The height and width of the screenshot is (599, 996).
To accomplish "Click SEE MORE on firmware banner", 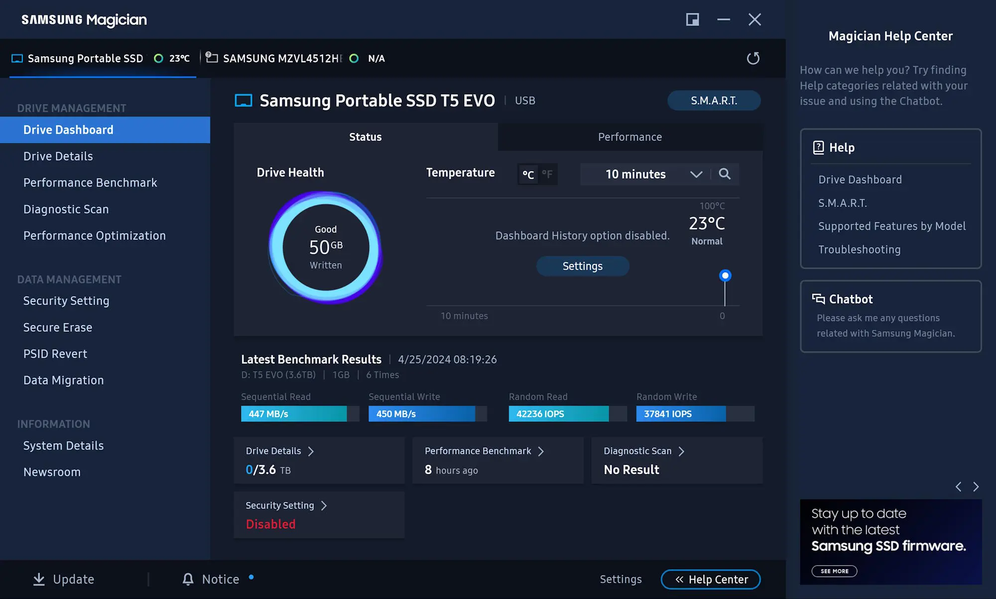I will (834, 571).
